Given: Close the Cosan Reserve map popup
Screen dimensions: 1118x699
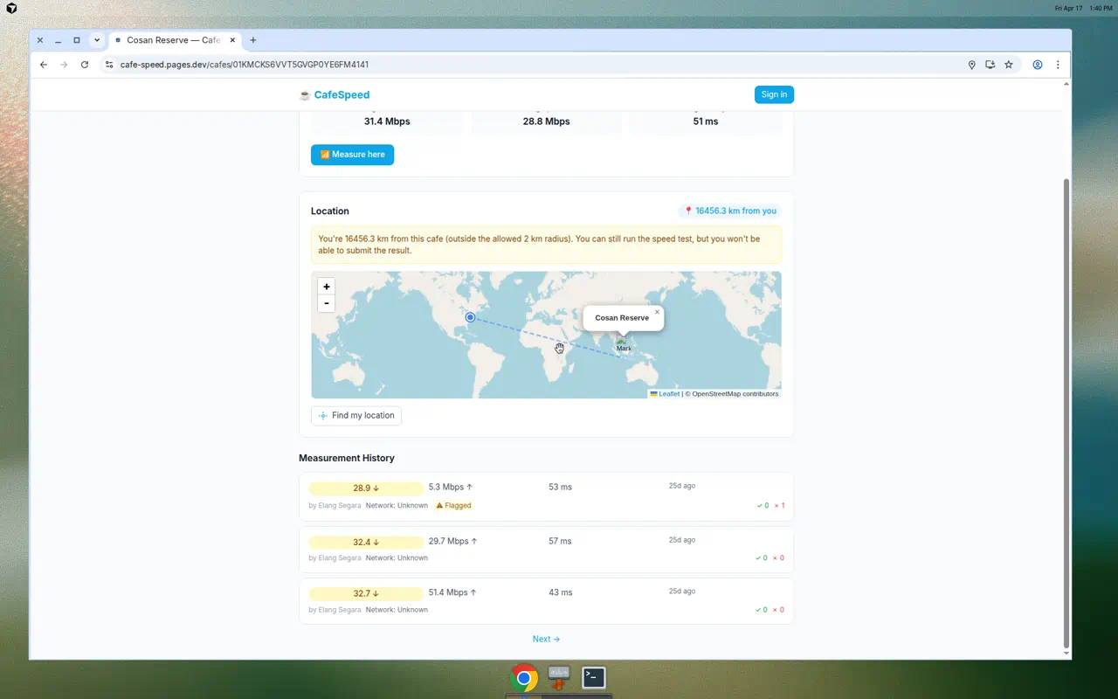Looking at the screenshot, I should tap(657, 312).
